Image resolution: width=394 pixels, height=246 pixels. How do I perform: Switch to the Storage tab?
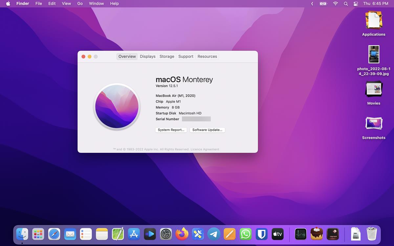click(167, 56)
